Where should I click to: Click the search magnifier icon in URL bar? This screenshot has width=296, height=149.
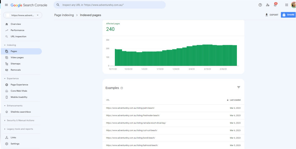point(58,5)
